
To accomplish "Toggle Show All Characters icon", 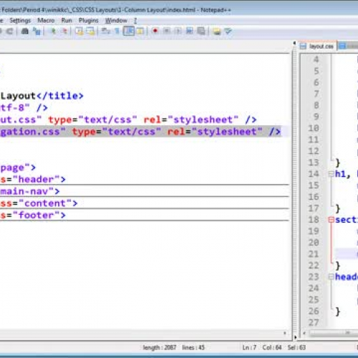I will point(117,32).
